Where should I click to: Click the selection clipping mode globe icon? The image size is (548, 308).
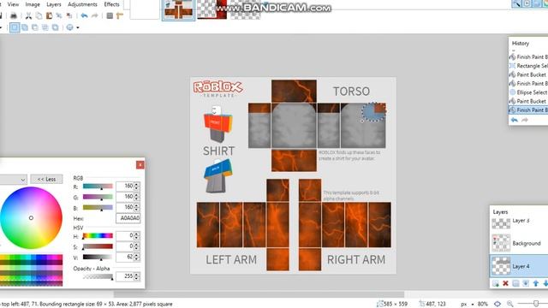tap(70, 27)
